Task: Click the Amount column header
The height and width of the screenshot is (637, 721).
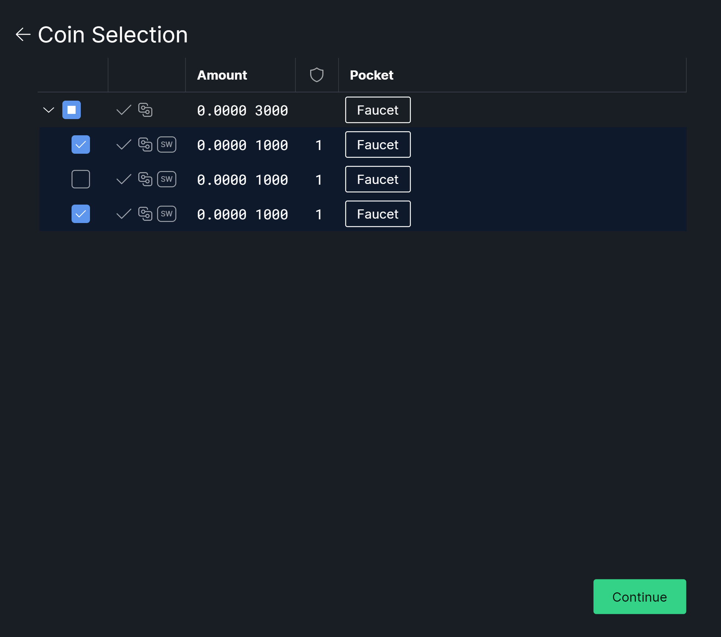Action: tap(222, 75)
